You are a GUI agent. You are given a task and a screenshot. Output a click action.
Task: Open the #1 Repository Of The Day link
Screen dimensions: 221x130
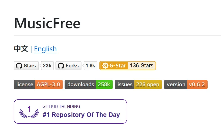81,115
